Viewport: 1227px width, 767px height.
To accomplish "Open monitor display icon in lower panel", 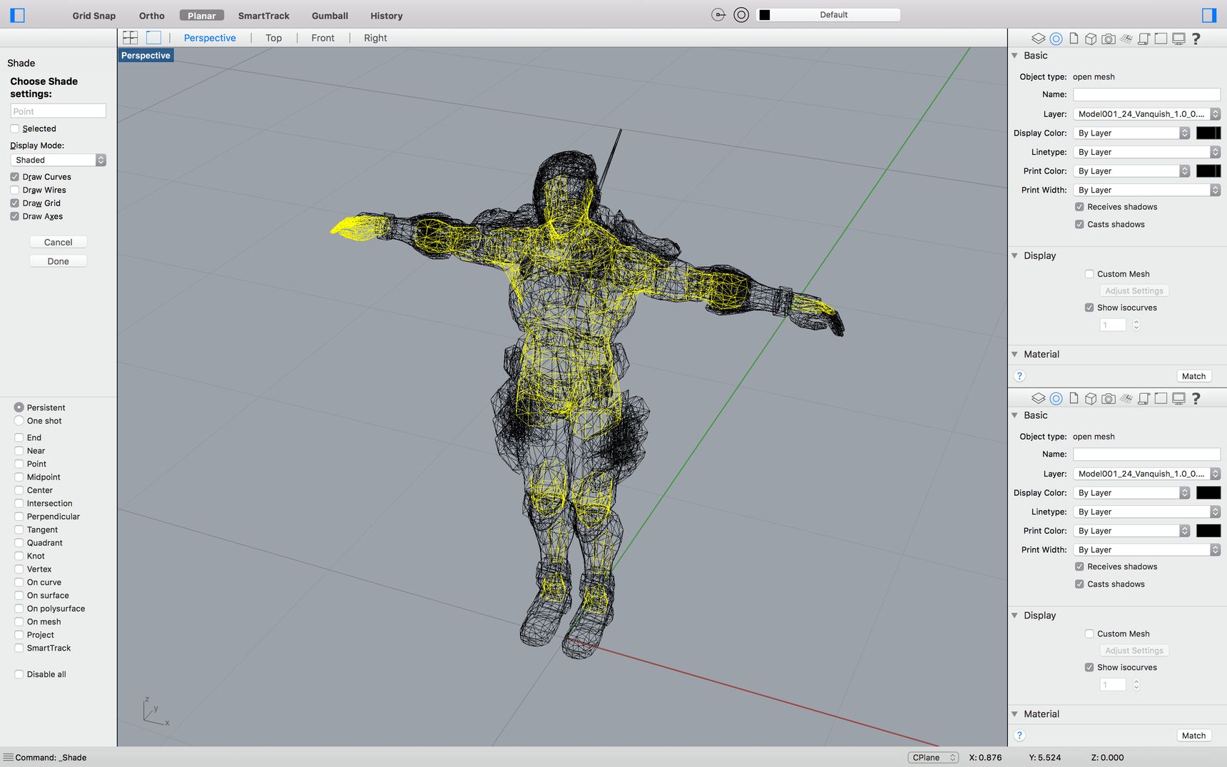I will point(1178,398).
